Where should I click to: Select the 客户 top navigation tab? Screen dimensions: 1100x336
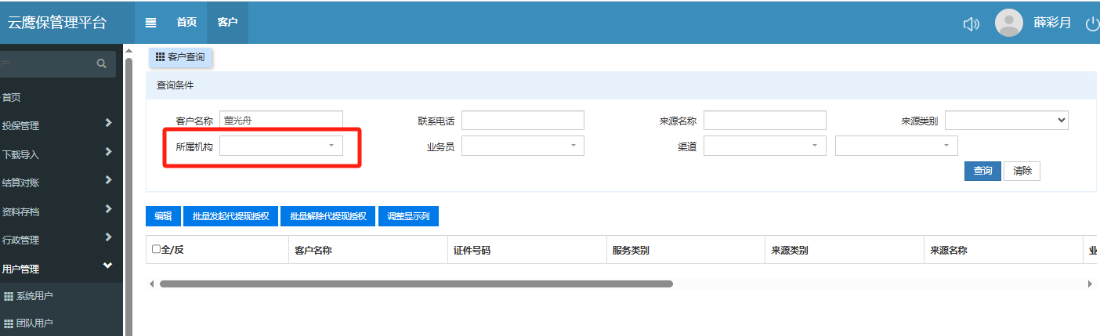tap(227, 23)
